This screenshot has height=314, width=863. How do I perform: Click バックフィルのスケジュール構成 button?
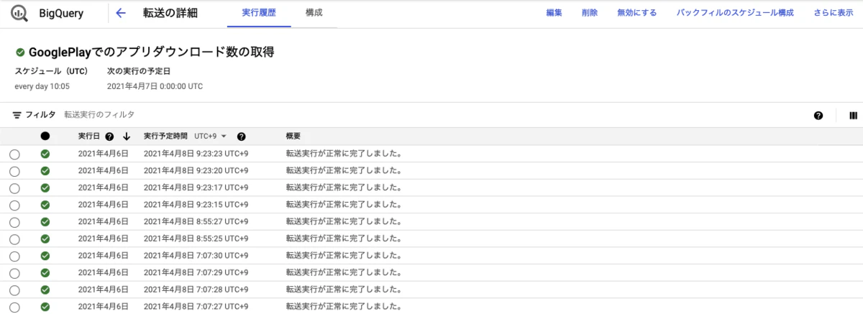[736, 13]
